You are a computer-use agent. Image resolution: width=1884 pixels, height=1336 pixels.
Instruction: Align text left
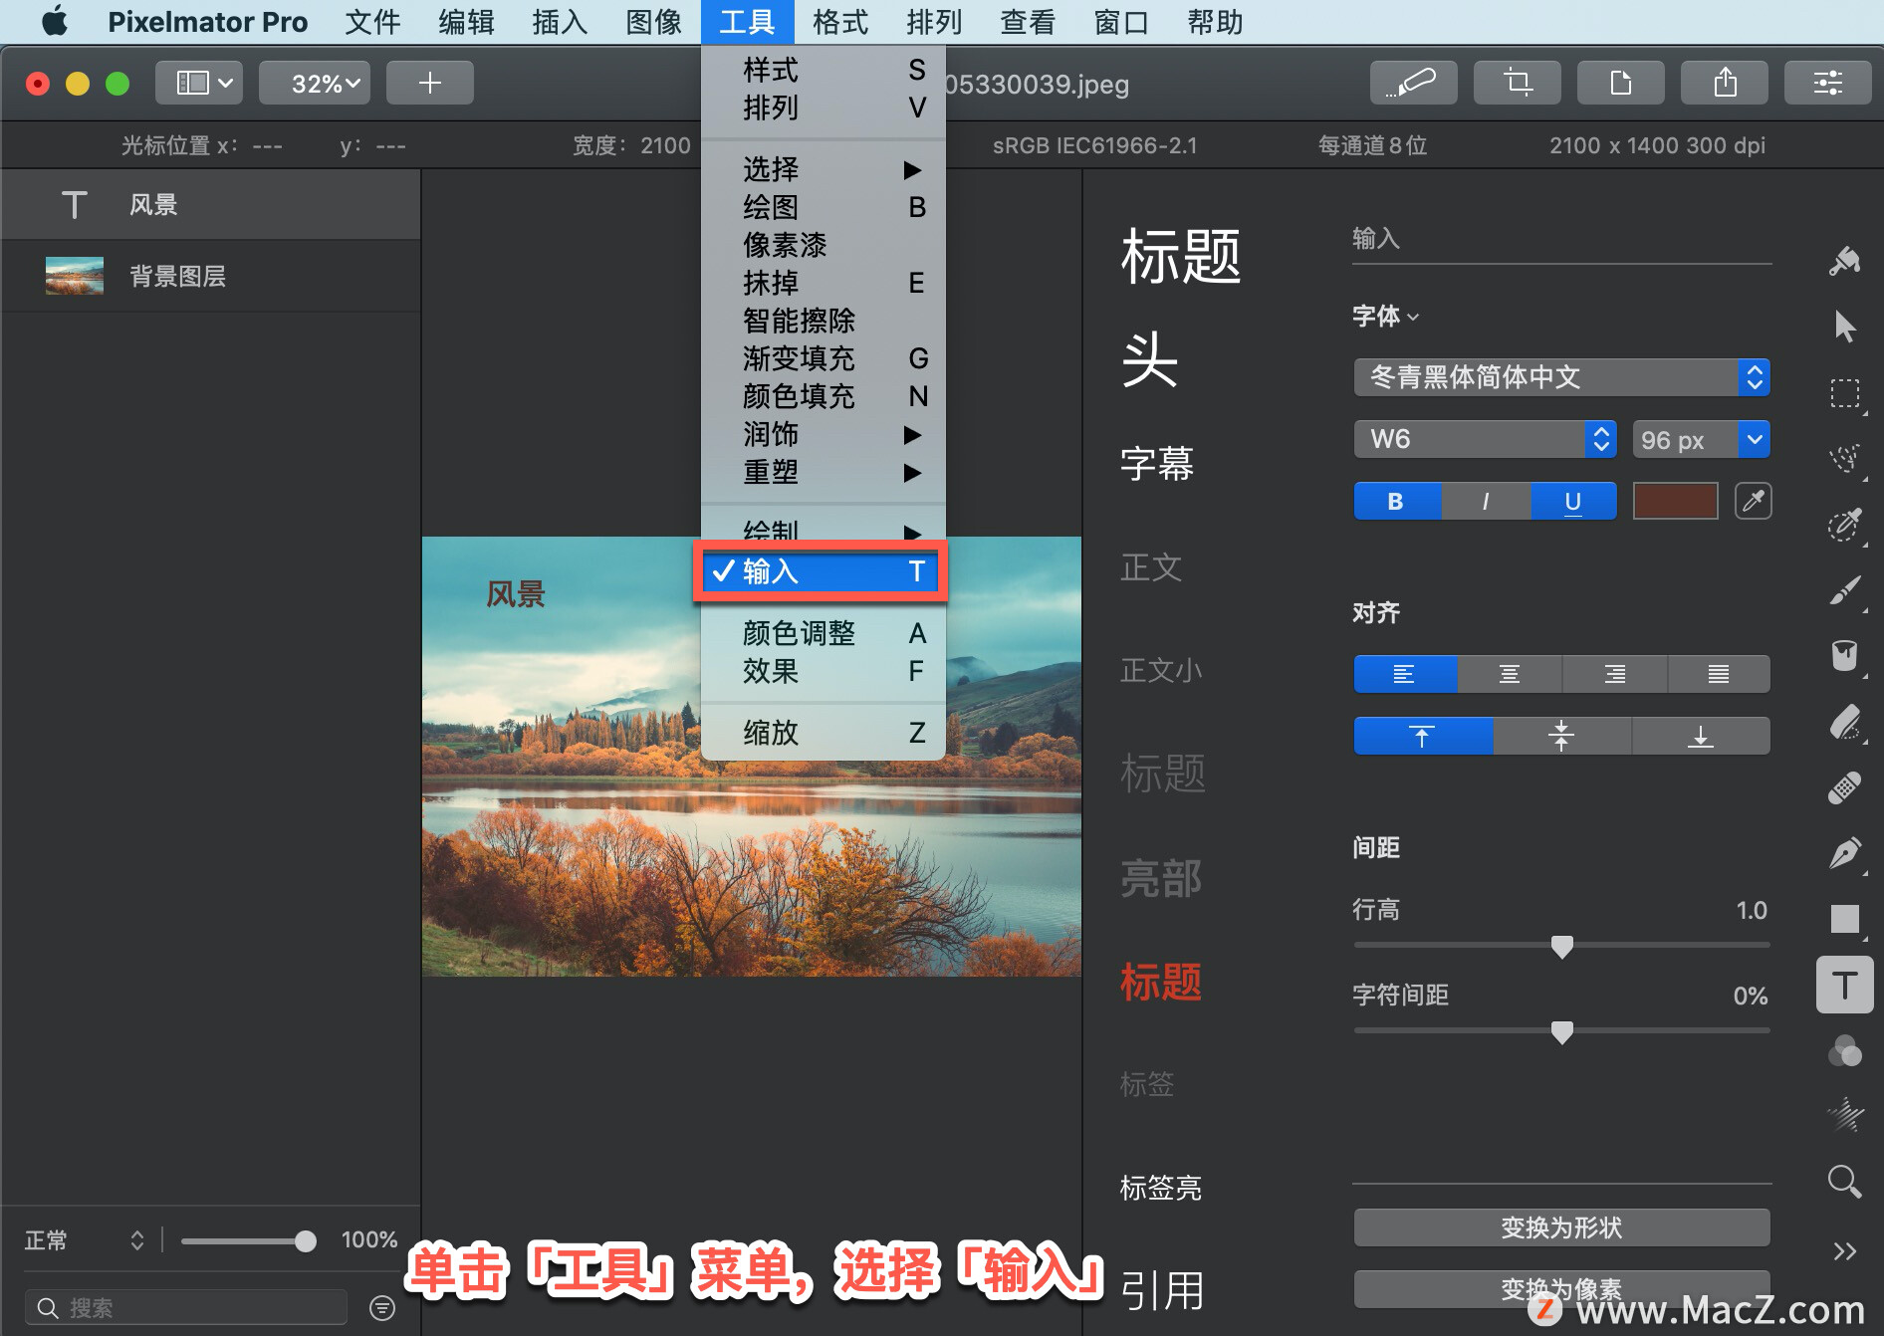coord(1404,674)
